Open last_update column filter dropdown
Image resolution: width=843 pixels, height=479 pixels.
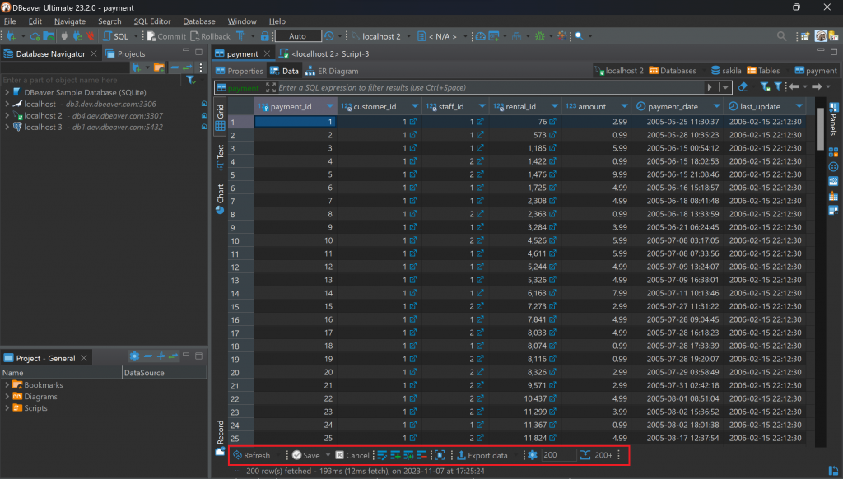pos(799,106)
